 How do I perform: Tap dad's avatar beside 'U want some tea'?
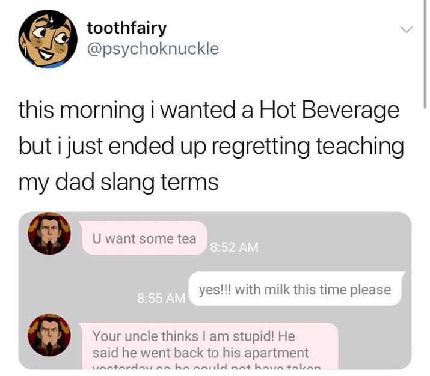(x=49, y=234)
